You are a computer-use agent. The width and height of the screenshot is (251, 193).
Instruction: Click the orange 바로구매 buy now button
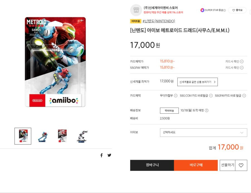196,165
